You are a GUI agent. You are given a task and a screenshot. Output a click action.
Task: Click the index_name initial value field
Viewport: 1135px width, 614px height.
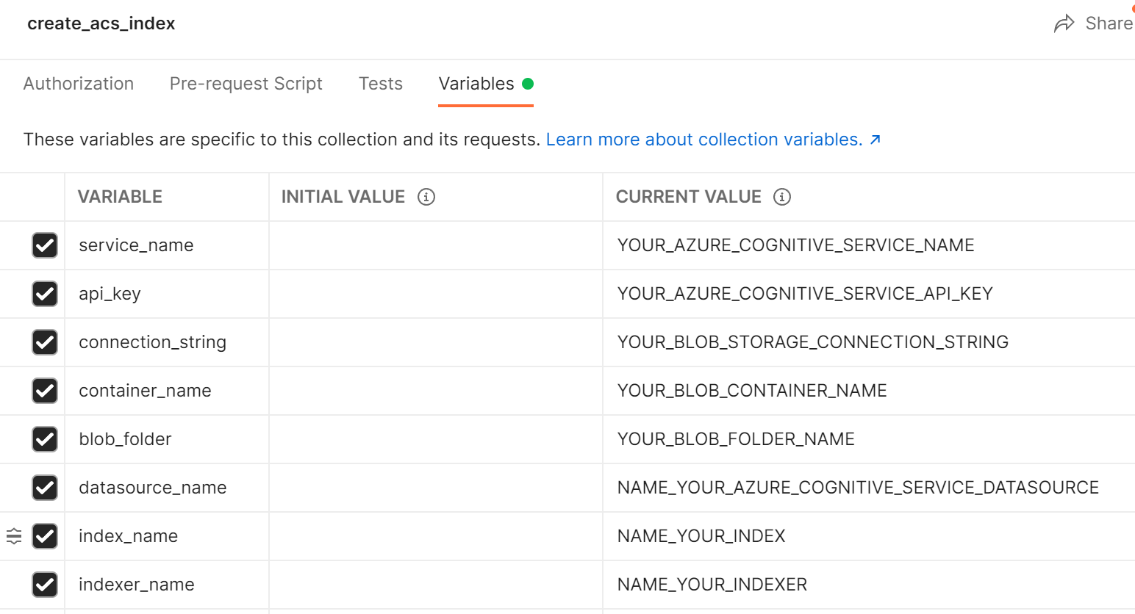436,536
